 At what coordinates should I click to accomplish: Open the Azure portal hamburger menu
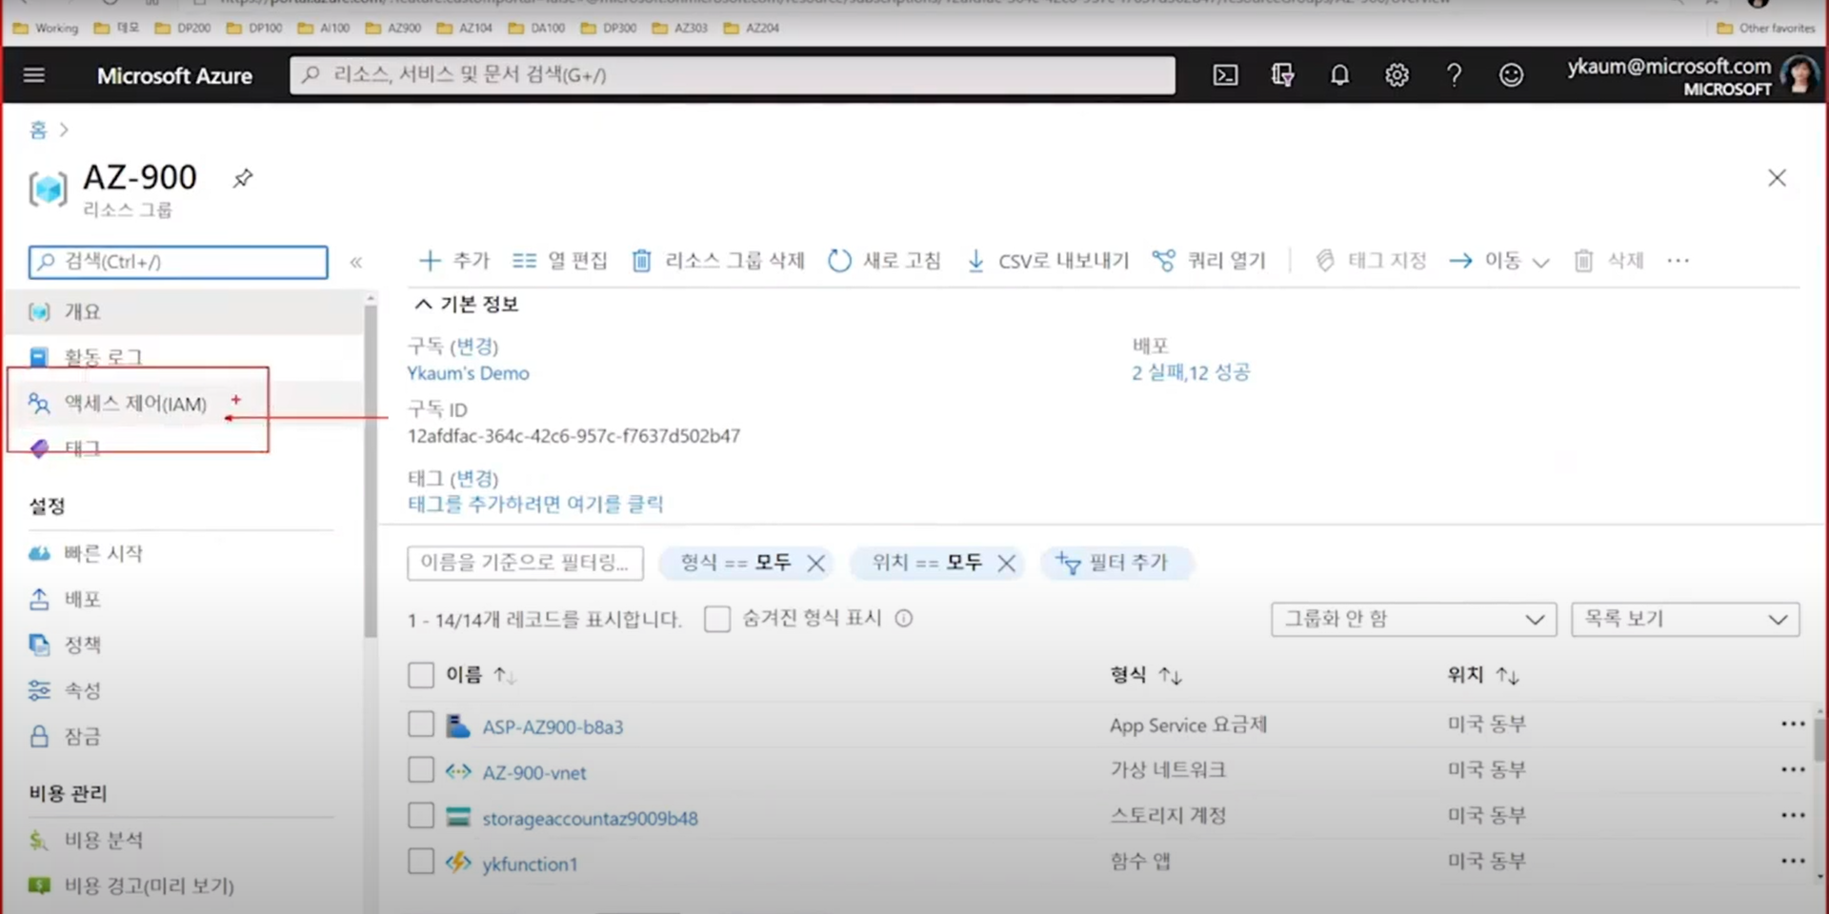point(34,74)
